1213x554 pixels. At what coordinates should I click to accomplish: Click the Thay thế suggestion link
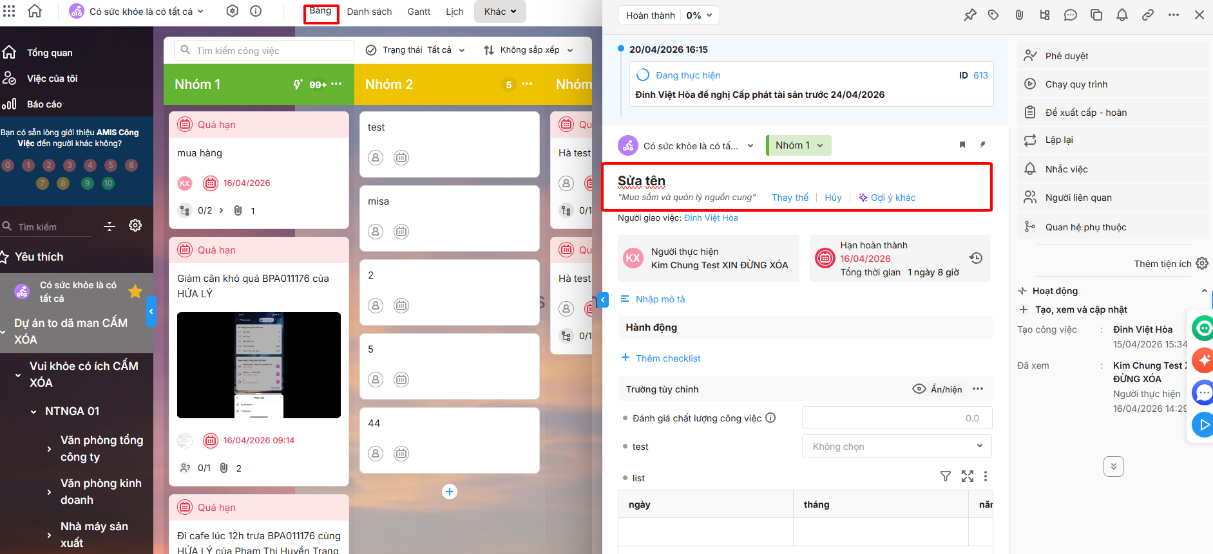point(790,198)
